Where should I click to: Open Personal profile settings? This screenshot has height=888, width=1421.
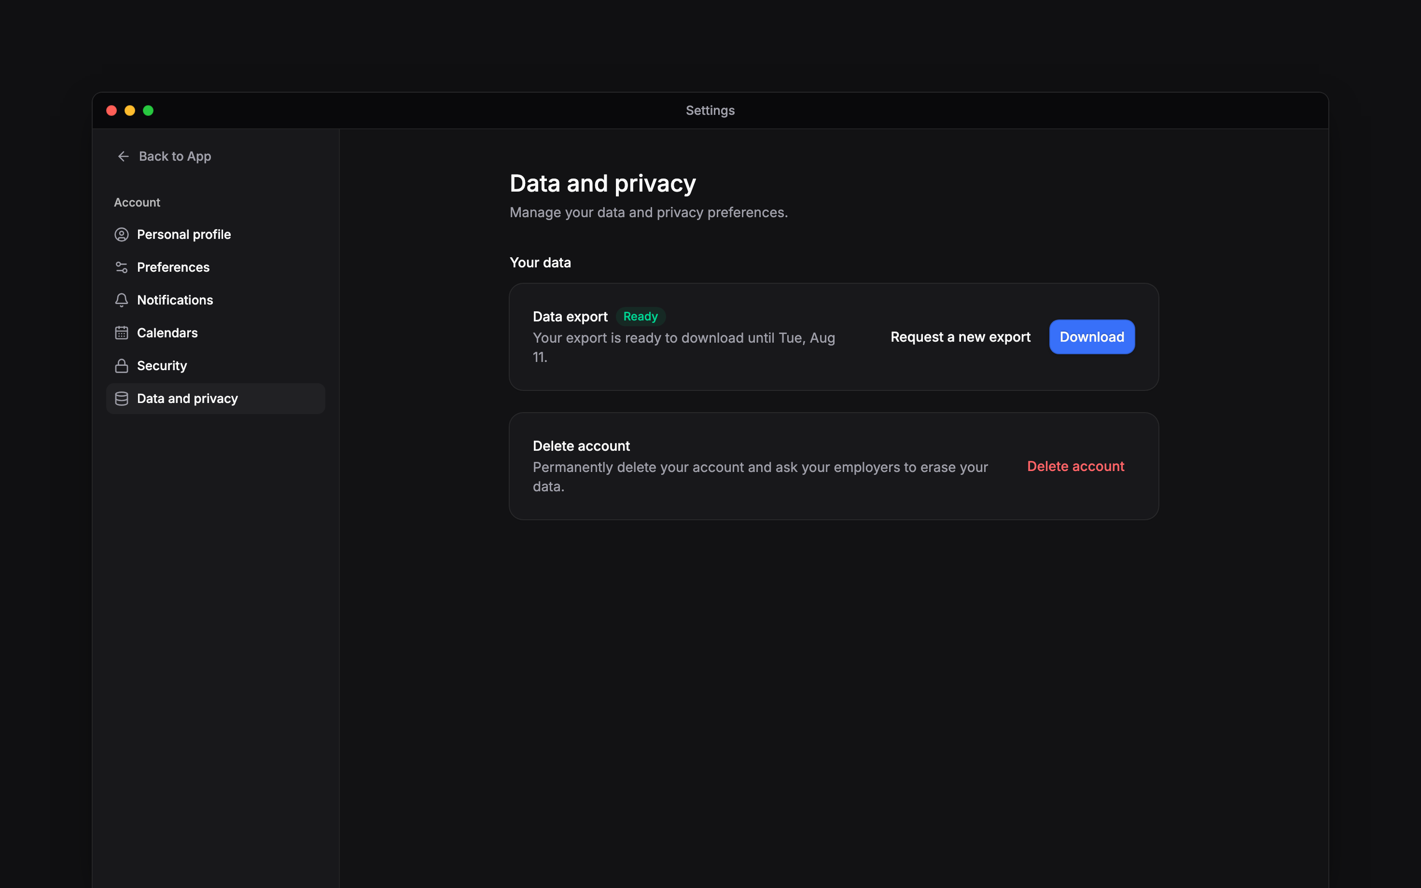pos(215,235)
